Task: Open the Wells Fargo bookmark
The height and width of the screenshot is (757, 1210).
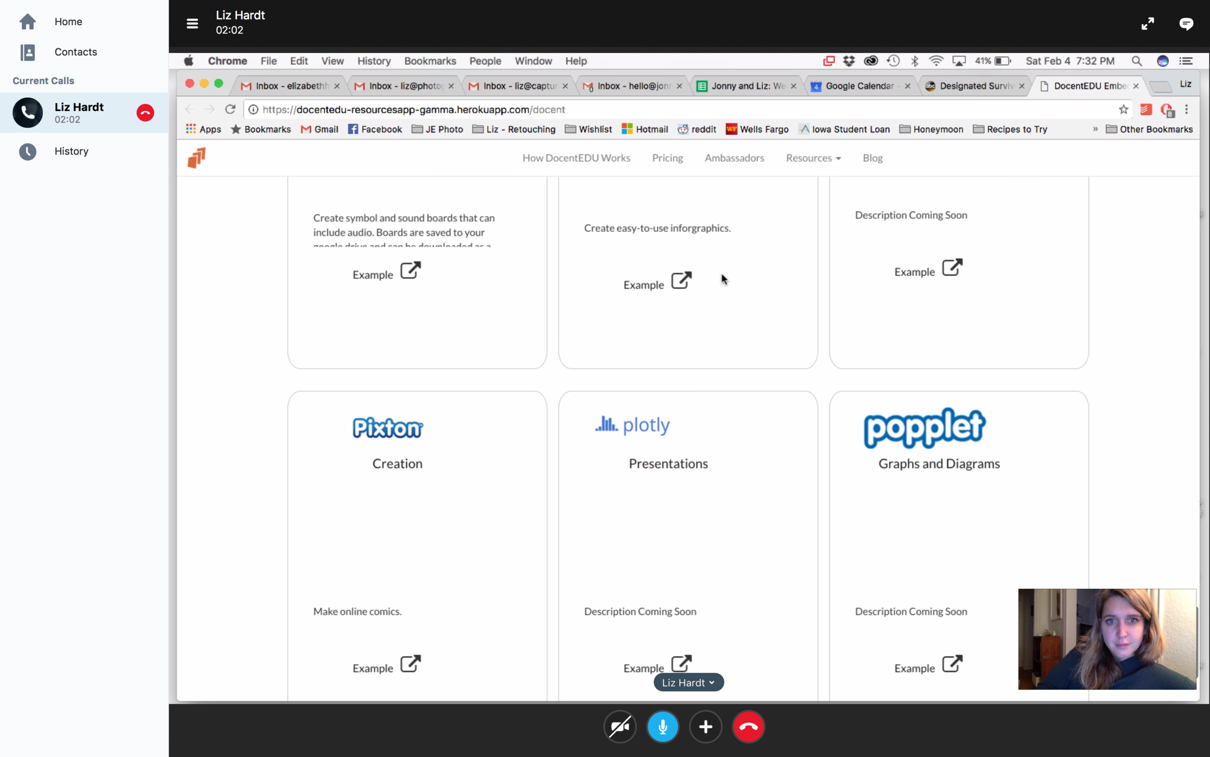Action: [x=757, y=129]
